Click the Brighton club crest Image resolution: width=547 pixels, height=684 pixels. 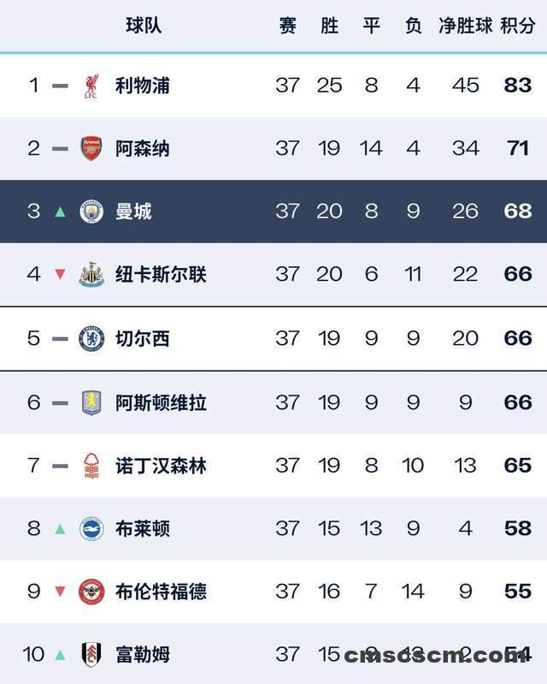tap(91, 529)
